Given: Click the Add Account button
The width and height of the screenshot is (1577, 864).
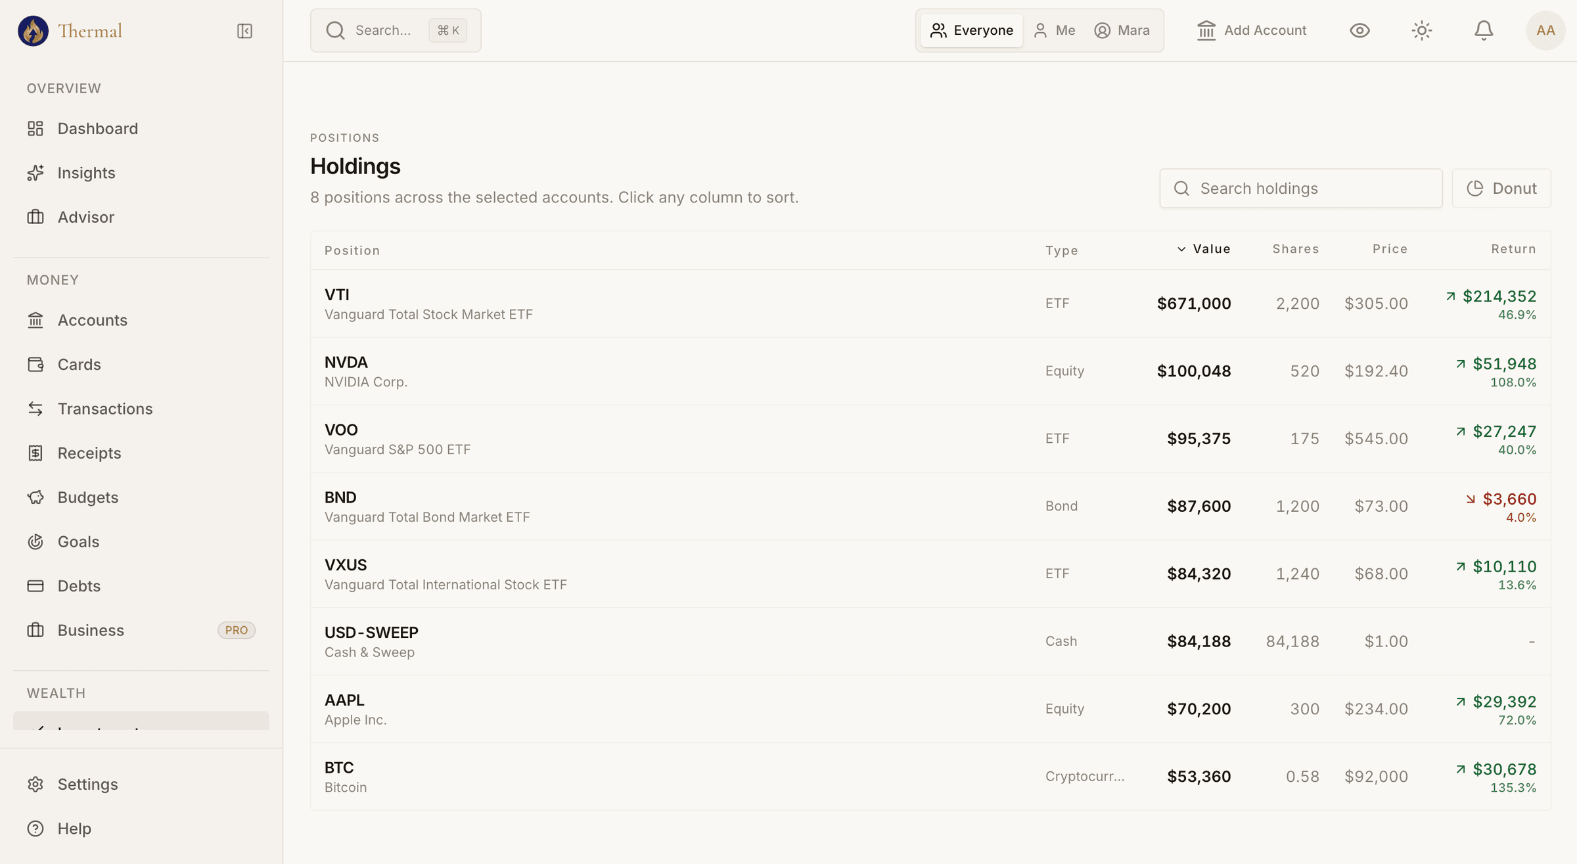Looking at the screenshot, I should point(1252,30).
